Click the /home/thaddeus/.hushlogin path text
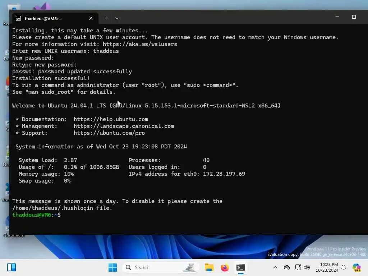The height and width of the screenshot is (276, 368). [x=52, y=208]
